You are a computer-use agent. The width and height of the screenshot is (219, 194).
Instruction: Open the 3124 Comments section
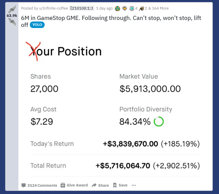(x=39, y=185)
